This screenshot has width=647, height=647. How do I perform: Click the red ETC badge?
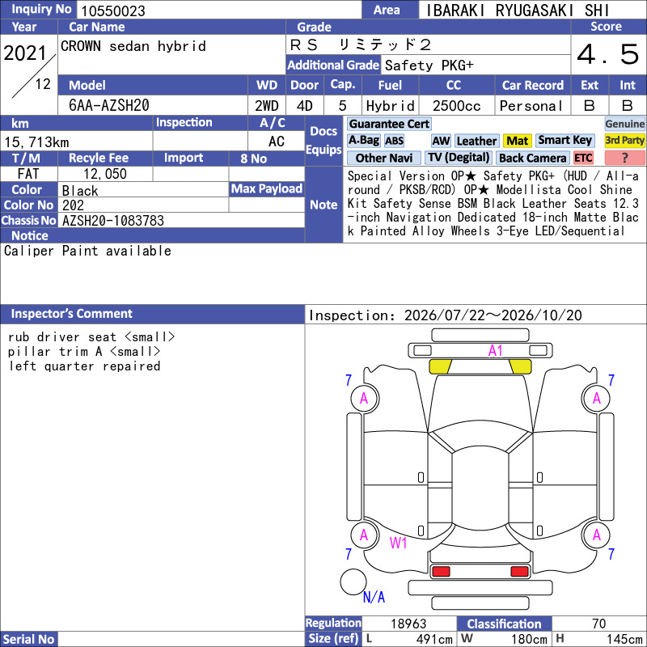583,158
